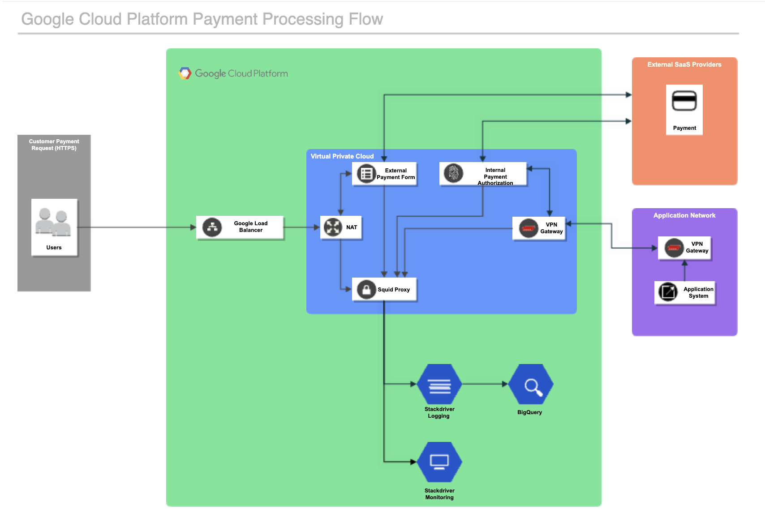This screenshot has height=531, width=765.
Task: Click the "BigQuery" label
Action: 530,412
